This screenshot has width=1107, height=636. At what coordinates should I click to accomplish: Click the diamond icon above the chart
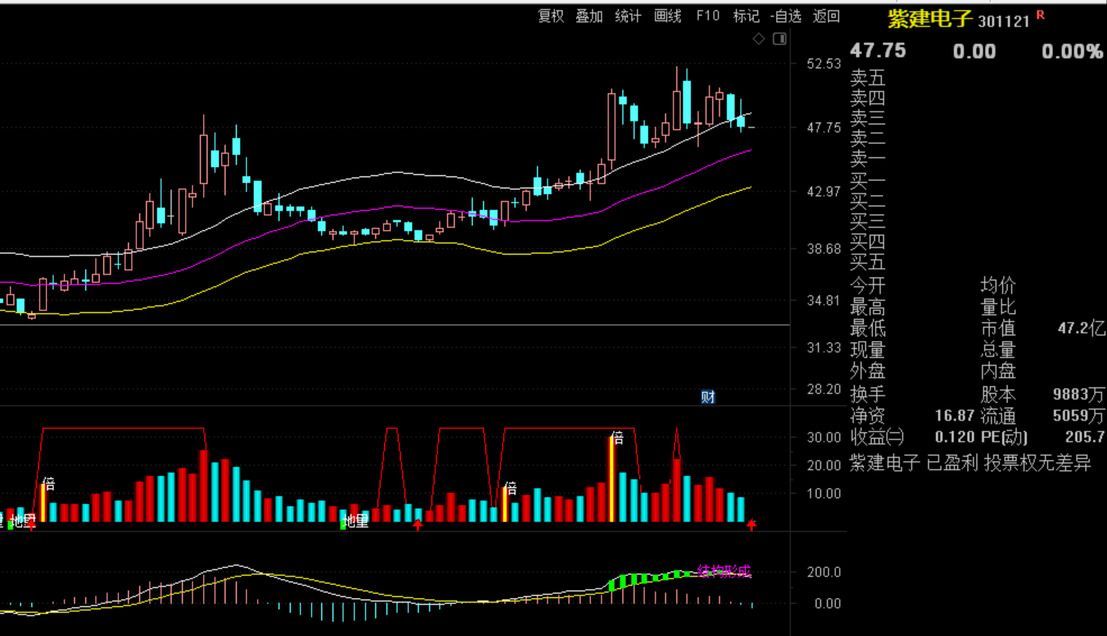759,38
